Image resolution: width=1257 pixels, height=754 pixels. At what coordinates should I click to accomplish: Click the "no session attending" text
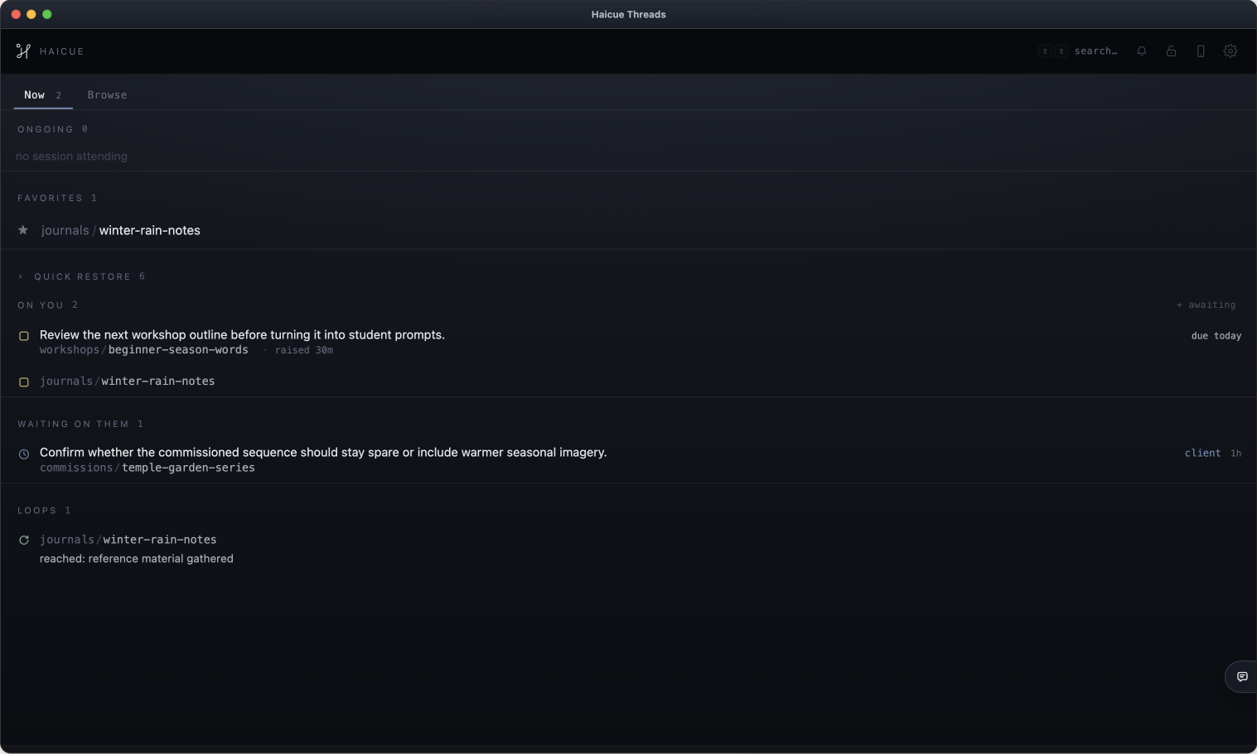coord(71,156)
